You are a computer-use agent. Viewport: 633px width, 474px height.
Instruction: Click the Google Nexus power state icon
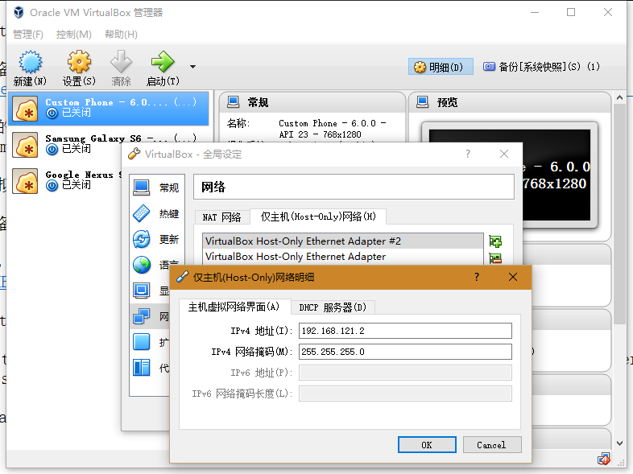(52, 186)
